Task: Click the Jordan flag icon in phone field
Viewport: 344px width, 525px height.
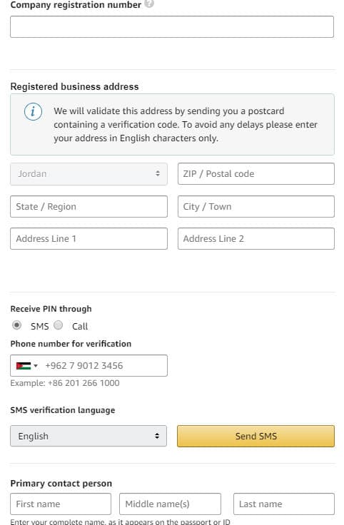Action: [x=24, y=366]
